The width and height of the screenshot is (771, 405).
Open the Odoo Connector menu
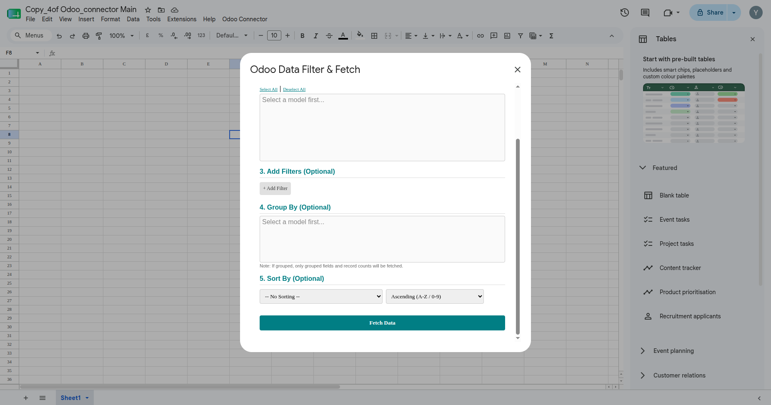(245, 19)
